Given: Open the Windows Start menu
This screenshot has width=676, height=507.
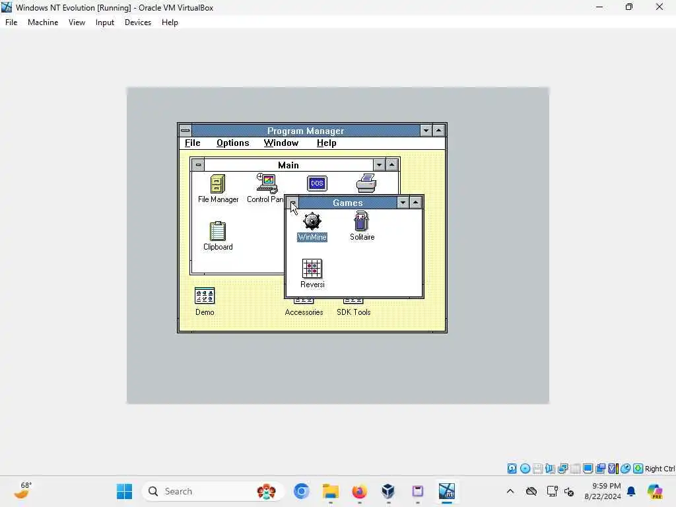Looking at the screenshot, I should [125, 491].
